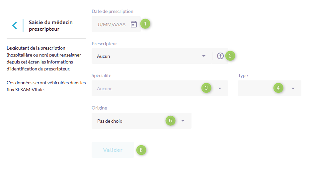Screen dimensions: 312x170
Task: Click the back chevron arrow icon
Action: [14, 25]
